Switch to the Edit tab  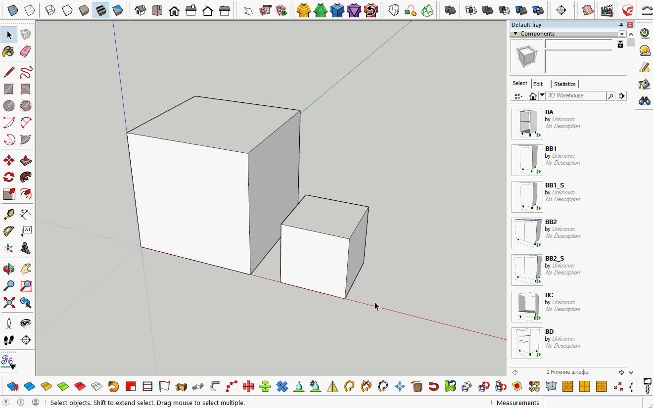538,83
